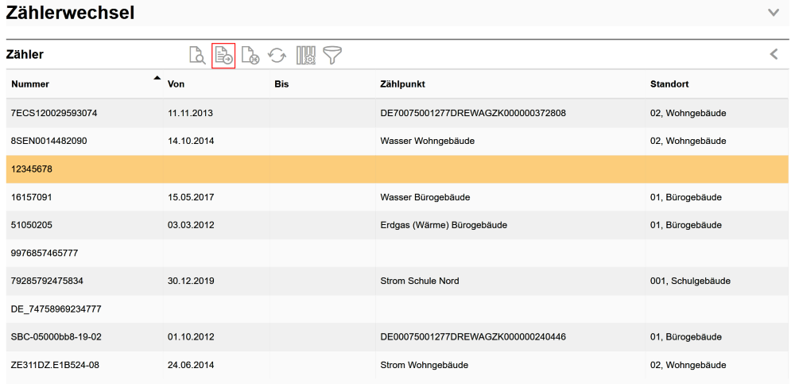Screen dimensions: 795x384
Task: Click the refresh arrows icon
Action: tap(277, 56)
